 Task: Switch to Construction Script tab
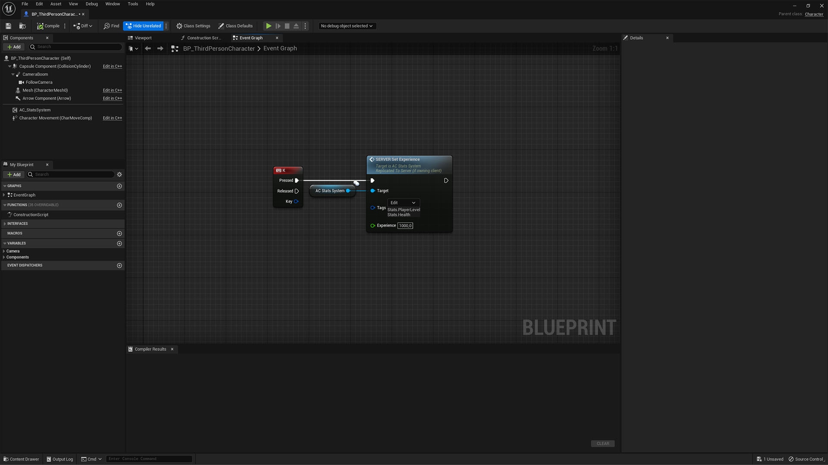click(204, 38)
